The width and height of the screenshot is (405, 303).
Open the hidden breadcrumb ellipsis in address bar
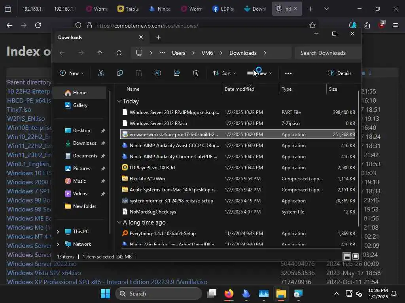163,52
